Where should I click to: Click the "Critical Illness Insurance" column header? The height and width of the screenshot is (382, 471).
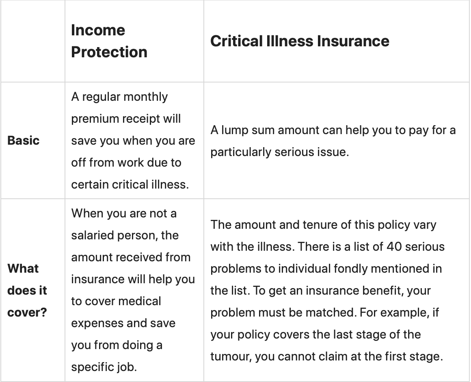click(x=300, y=41)
